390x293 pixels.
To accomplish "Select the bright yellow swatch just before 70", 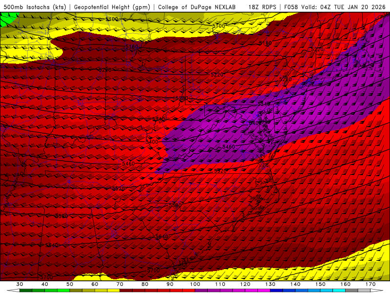I will coord(114,290).
